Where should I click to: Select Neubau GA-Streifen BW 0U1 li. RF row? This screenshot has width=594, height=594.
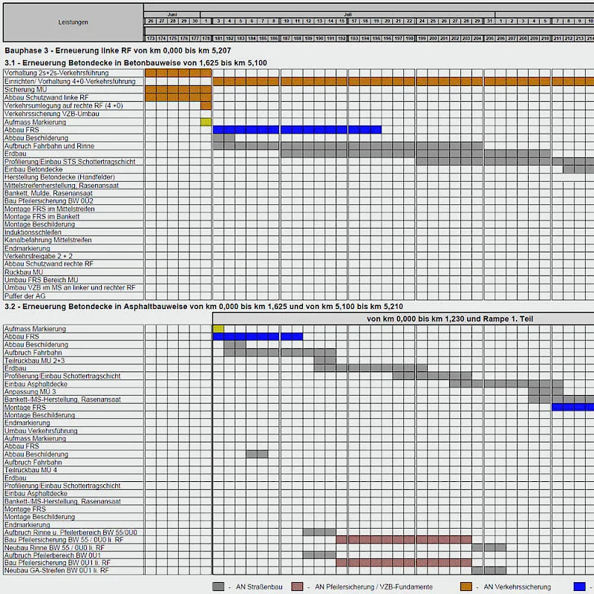point(74,570)
